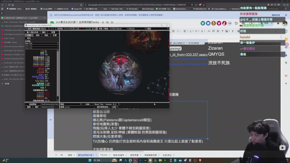Open the all sheets list icon
Viewport: 290px width, 163px height.
[62, 155]
